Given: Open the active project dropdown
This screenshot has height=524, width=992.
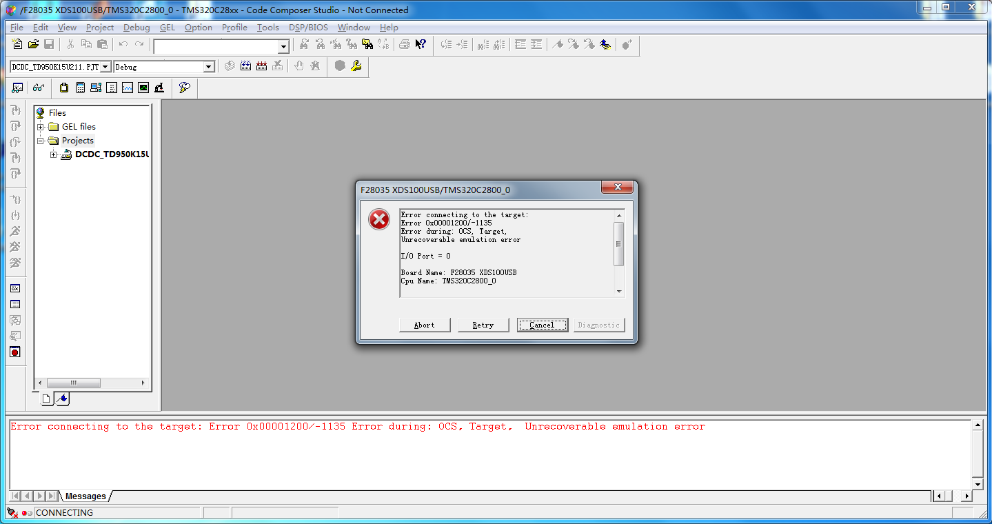Looking at the screenshot, I should [x=105, y=67].
